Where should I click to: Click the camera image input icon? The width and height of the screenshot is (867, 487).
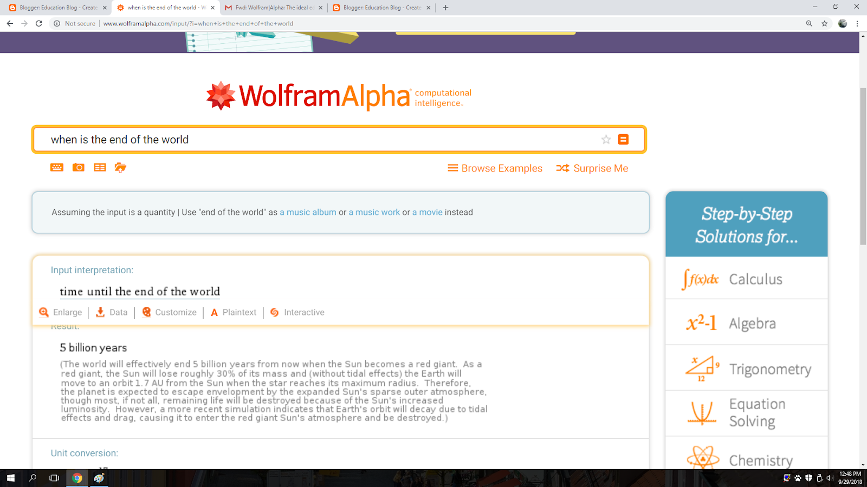click(79, 168)
